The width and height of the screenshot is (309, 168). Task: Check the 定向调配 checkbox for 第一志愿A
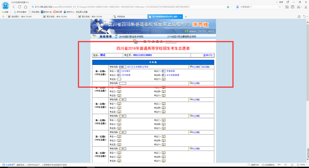[200, 67]
